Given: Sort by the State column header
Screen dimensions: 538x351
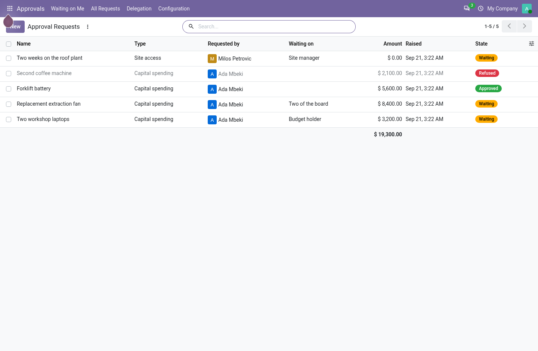Looking at the screenshot, I should point(481,44).
